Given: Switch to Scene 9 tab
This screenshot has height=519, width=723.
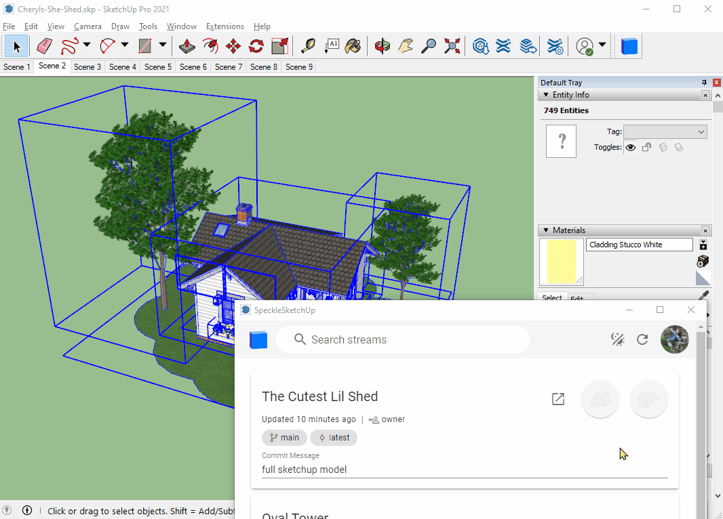Looking at the screenshot, I should click(x=299, y=67).
